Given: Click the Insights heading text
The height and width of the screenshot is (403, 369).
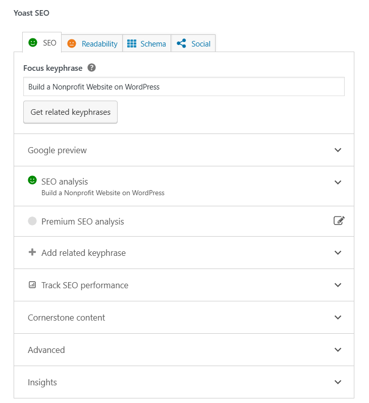Looking at the screenshot, I should pos(42,382).
